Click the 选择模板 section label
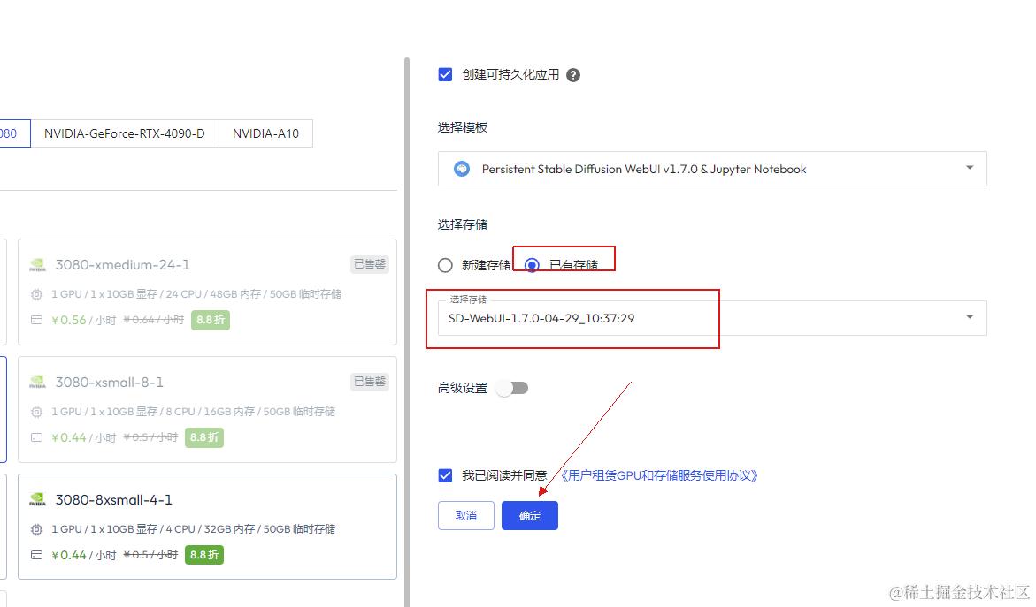1036x607 pixels. 462,127
